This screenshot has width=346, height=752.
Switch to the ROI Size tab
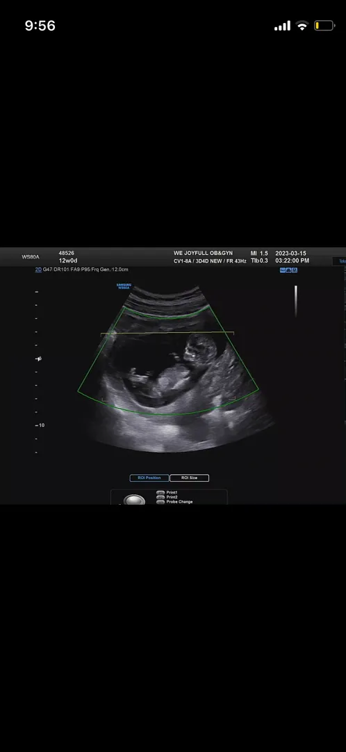189,478
